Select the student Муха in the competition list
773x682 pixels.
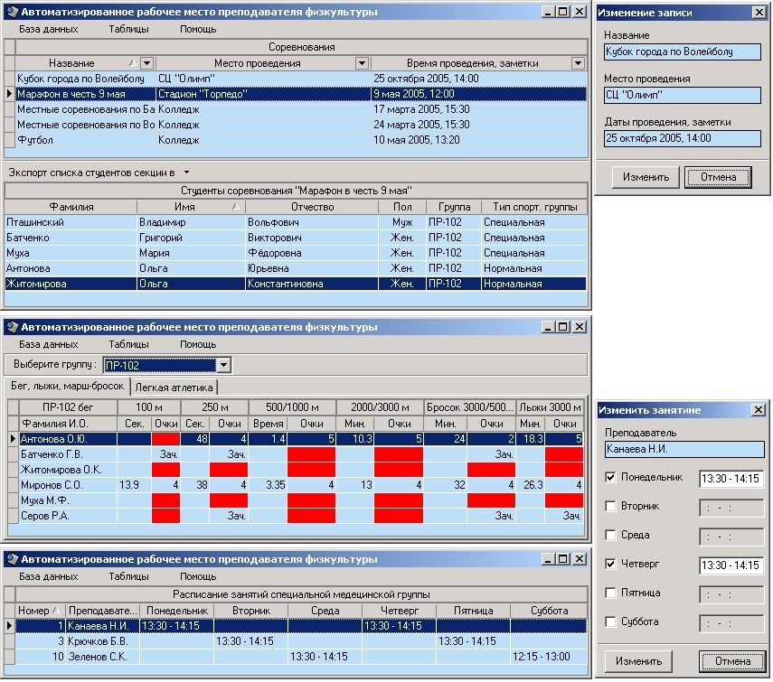pos(296,253)
